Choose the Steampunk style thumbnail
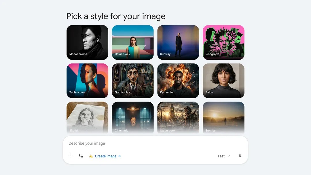 tap(178, 117)
